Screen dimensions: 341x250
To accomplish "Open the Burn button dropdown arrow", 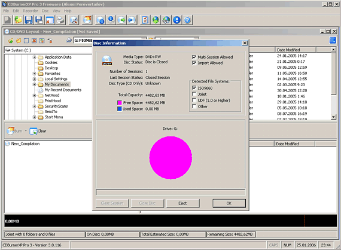I will [26, 131].
